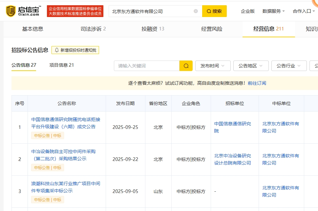
Task: Open the 企业版 menu item
Action: tap(248, 11)
